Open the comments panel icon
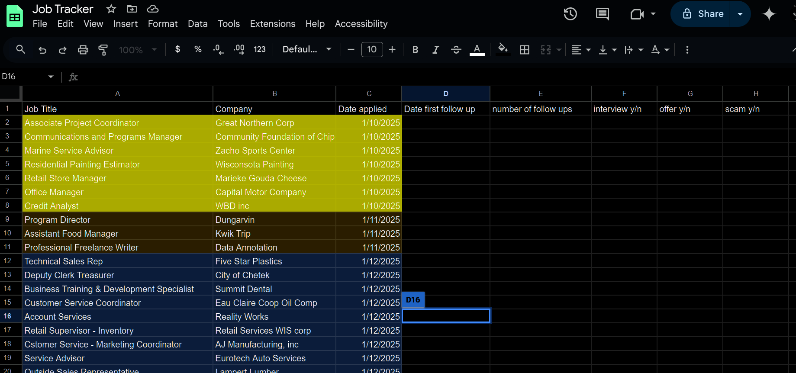 (602, 14)
